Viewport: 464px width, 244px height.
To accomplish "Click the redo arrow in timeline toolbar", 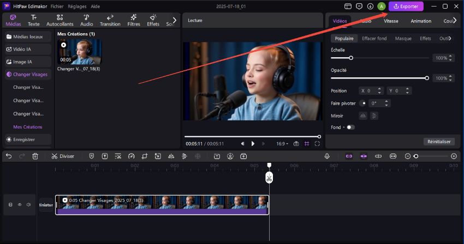I will pos(22,156).
